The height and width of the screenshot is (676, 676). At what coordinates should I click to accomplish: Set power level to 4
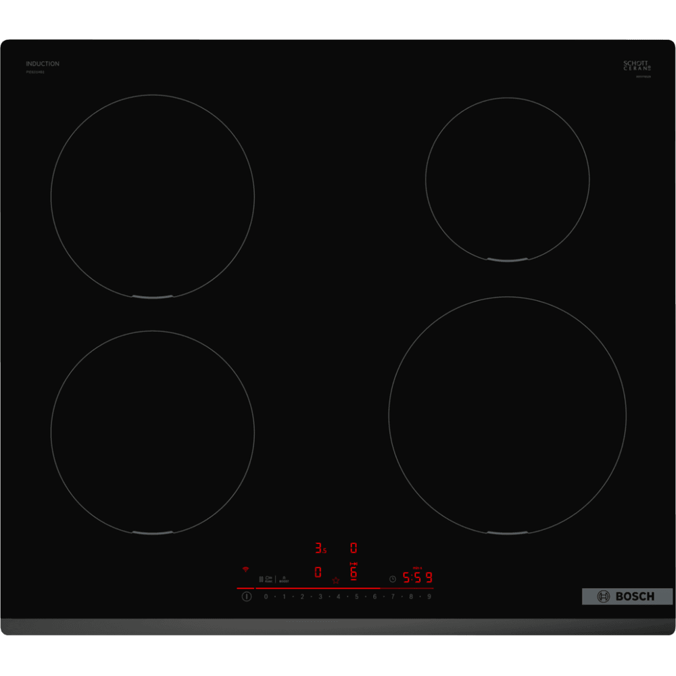coord(339,597)
